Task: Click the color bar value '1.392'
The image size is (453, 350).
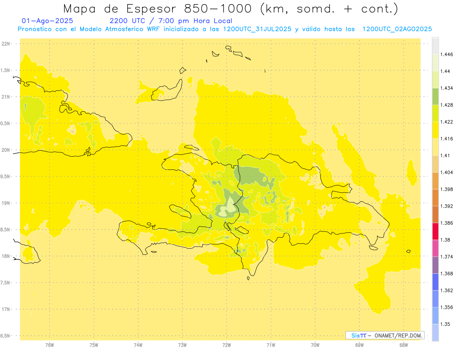Action: point(447,206)
